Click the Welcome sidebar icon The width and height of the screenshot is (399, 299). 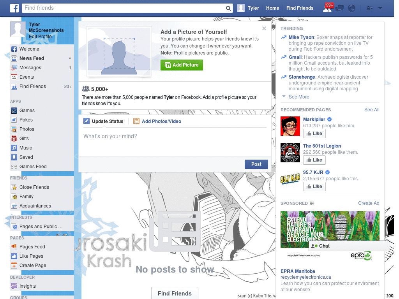(14, 49)
